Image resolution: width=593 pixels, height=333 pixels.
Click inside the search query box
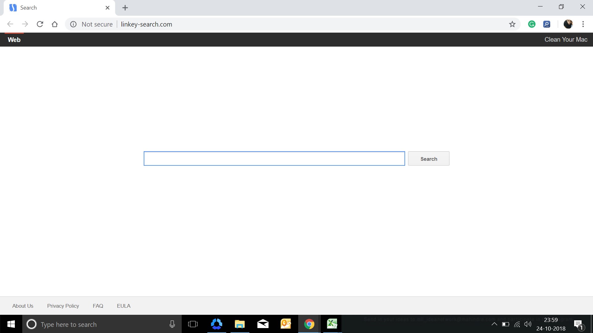coord(274,158)
